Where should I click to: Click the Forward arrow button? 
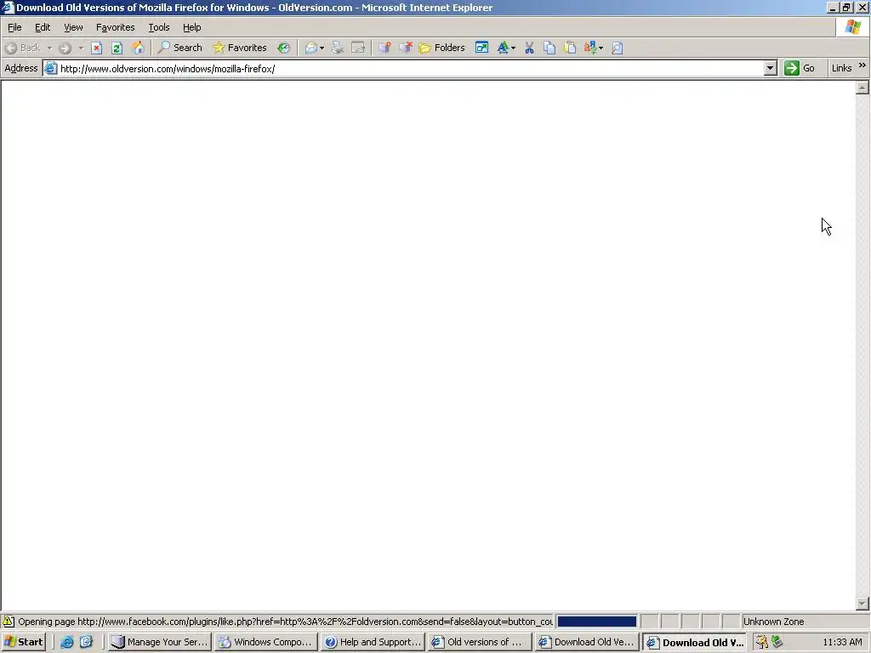tap(65, 48)
